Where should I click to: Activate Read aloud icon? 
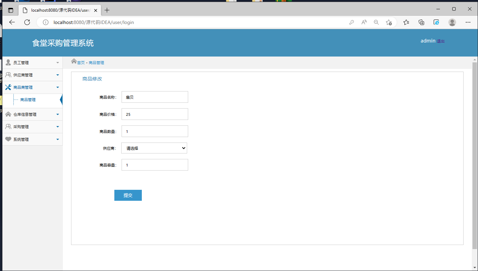point(364,22)
